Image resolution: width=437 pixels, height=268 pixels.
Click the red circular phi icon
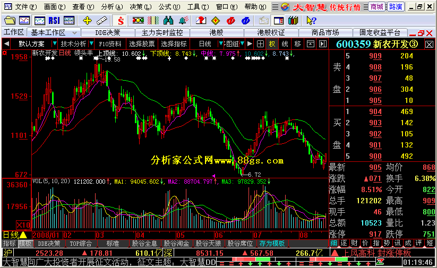click(231, 20)
